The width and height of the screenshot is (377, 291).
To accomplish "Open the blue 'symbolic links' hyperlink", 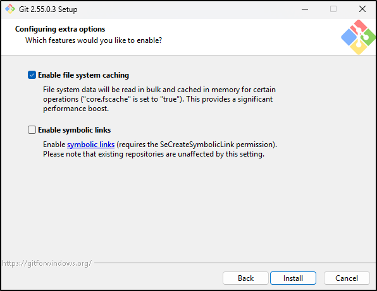I will [90, 145].
